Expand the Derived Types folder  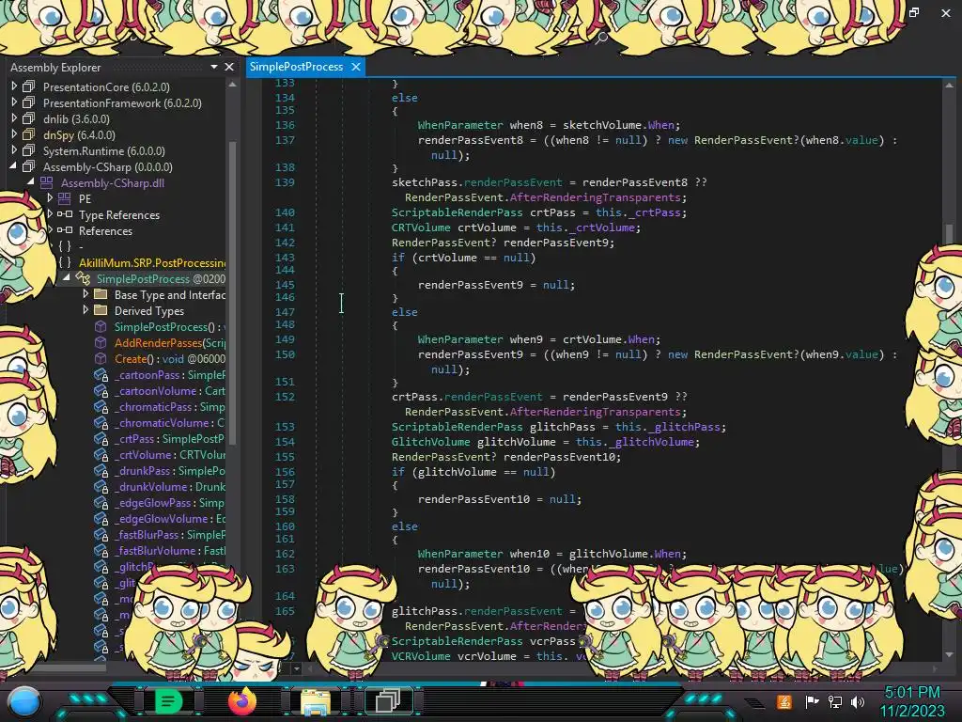(85, 310)
